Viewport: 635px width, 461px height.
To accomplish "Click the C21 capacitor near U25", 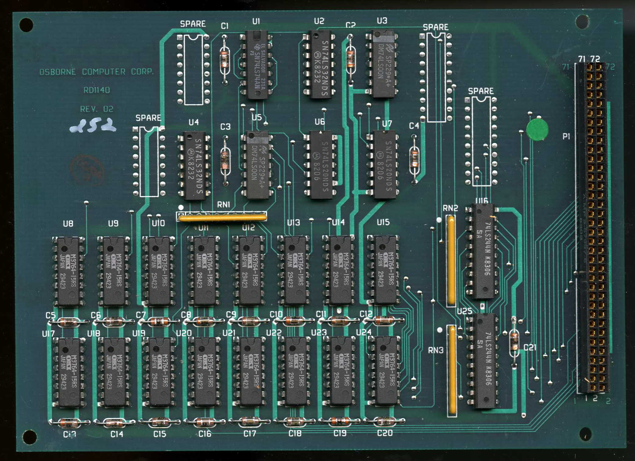I will 514,341.
